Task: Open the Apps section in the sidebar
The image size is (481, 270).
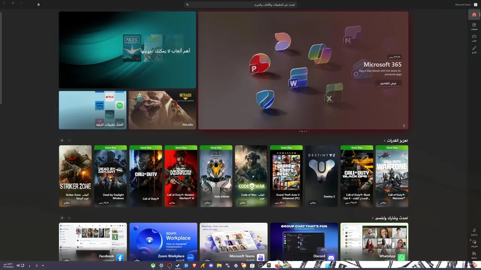Action: tap(474, 26)
